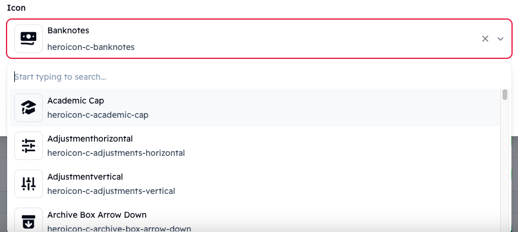Click the Archive Box Arrow Down icon
The image size is (518, 232).
tap(29, 221)
